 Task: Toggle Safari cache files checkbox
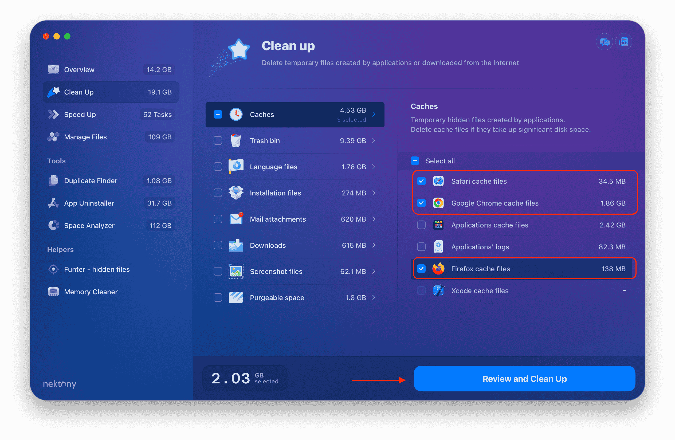tap(422, 181)
